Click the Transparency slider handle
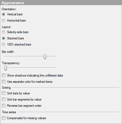Image resolution: width=122 pixels, height=124 pixels. point(5,68)
